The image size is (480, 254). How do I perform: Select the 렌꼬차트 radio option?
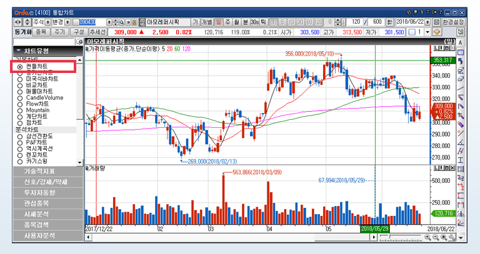pos(20,155)
